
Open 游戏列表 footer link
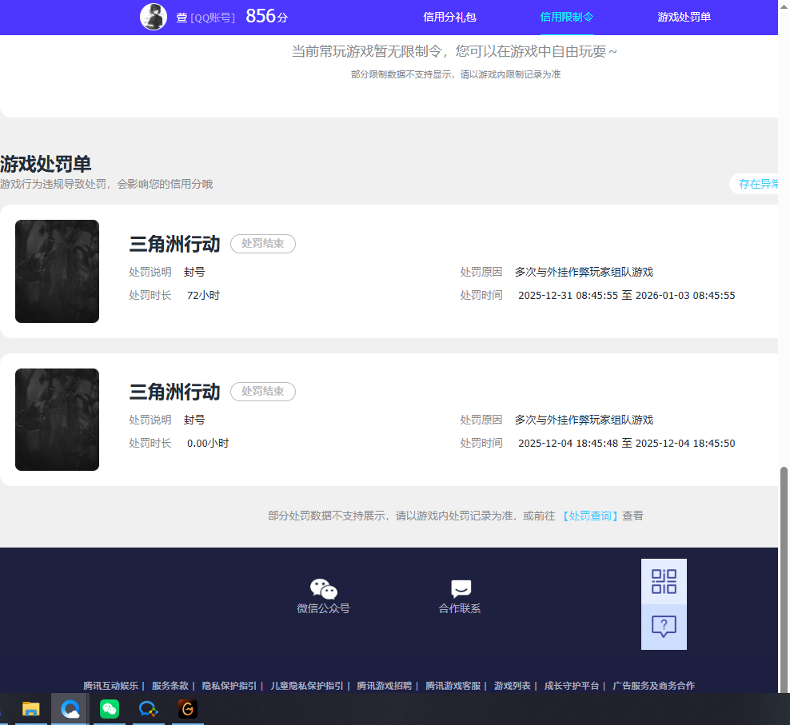pyautogui.click(x=513, y=686)
